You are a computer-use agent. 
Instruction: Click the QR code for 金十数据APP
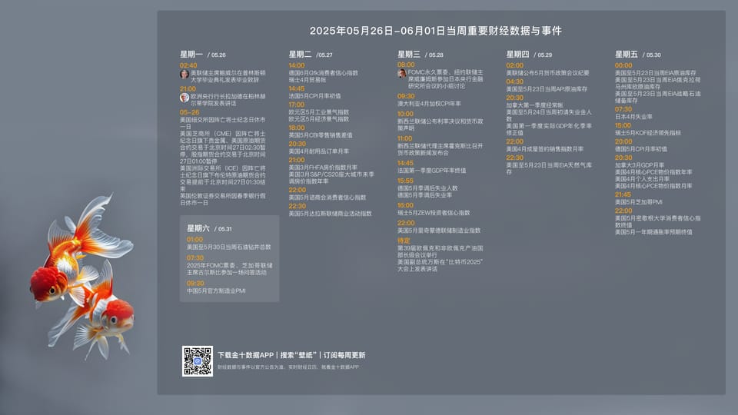(198, 361)
